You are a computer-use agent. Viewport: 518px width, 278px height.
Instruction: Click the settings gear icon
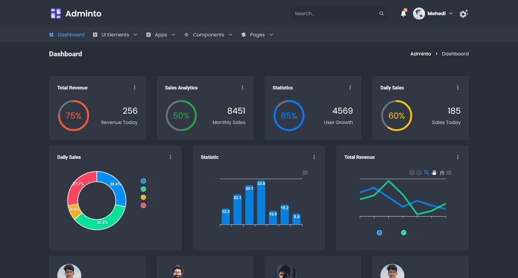[464, 13]
